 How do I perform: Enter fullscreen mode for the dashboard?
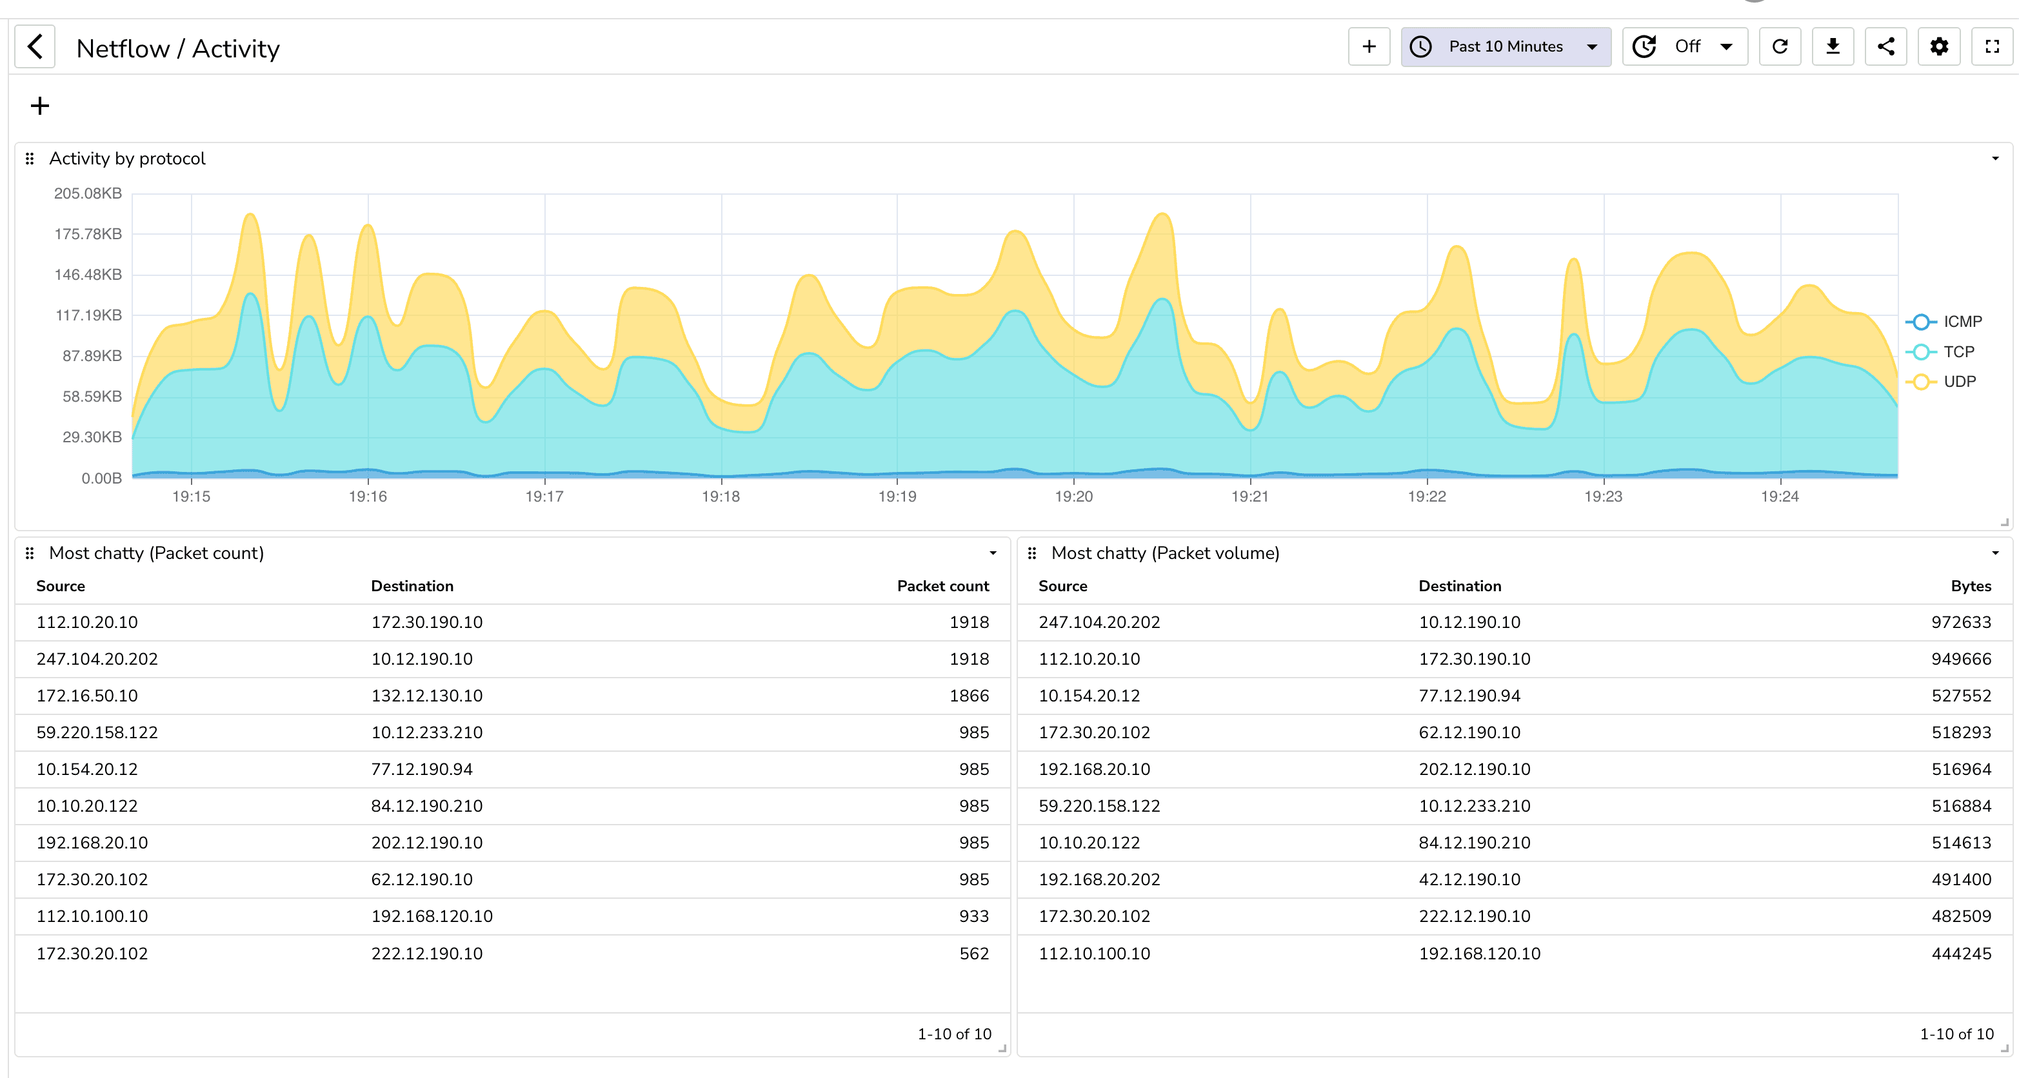click(1993, 46)
